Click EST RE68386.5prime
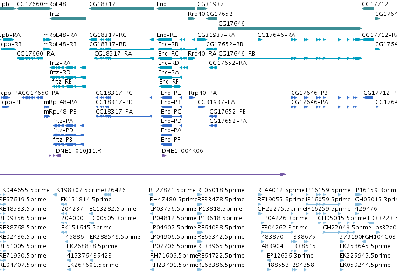The height and width of the screenshot is (272, 397). [x=221, y=265]
